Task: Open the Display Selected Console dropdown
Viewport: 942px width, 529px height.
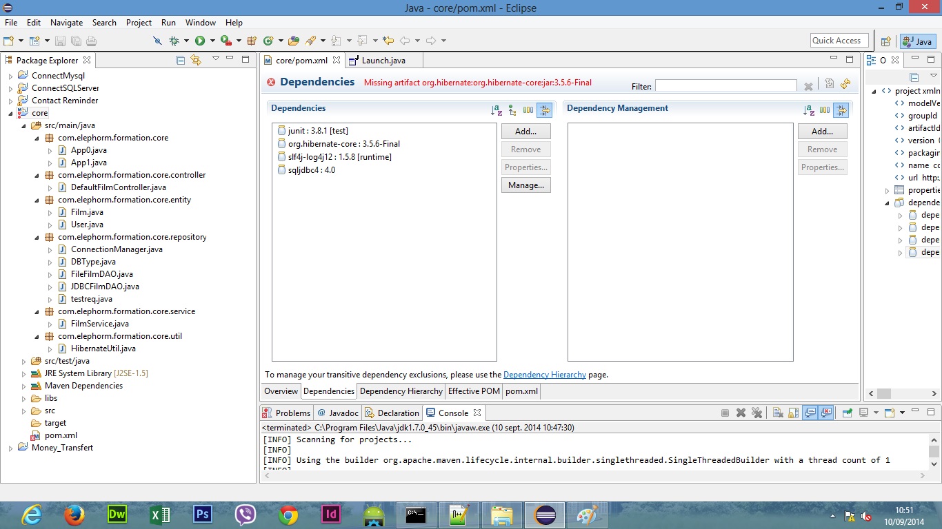Action: tap(876, 413)
